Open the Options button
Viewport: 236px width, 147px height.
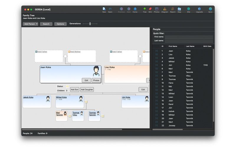point(60,24)
